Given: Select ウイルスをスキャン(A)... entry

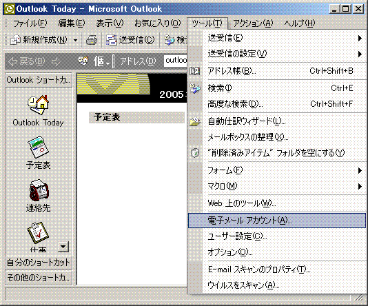Looking at the screenshot, I should (277, 285).
